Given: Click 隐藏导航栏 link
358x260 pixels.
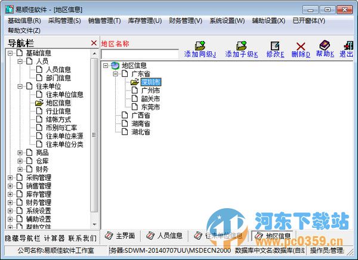Looking at the screenshot, I should click(x=23, y=239).
